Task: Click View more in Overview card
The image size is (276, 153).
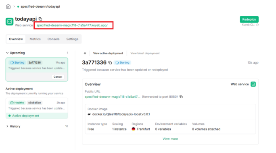Action: [x=170, y=139]
